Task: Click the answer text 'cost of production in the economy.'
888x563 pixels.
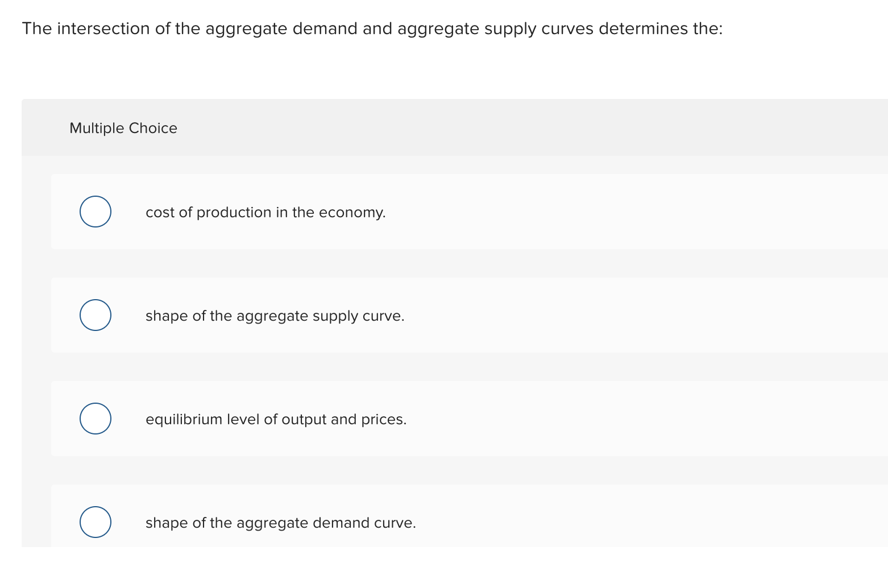Action: 265,212
